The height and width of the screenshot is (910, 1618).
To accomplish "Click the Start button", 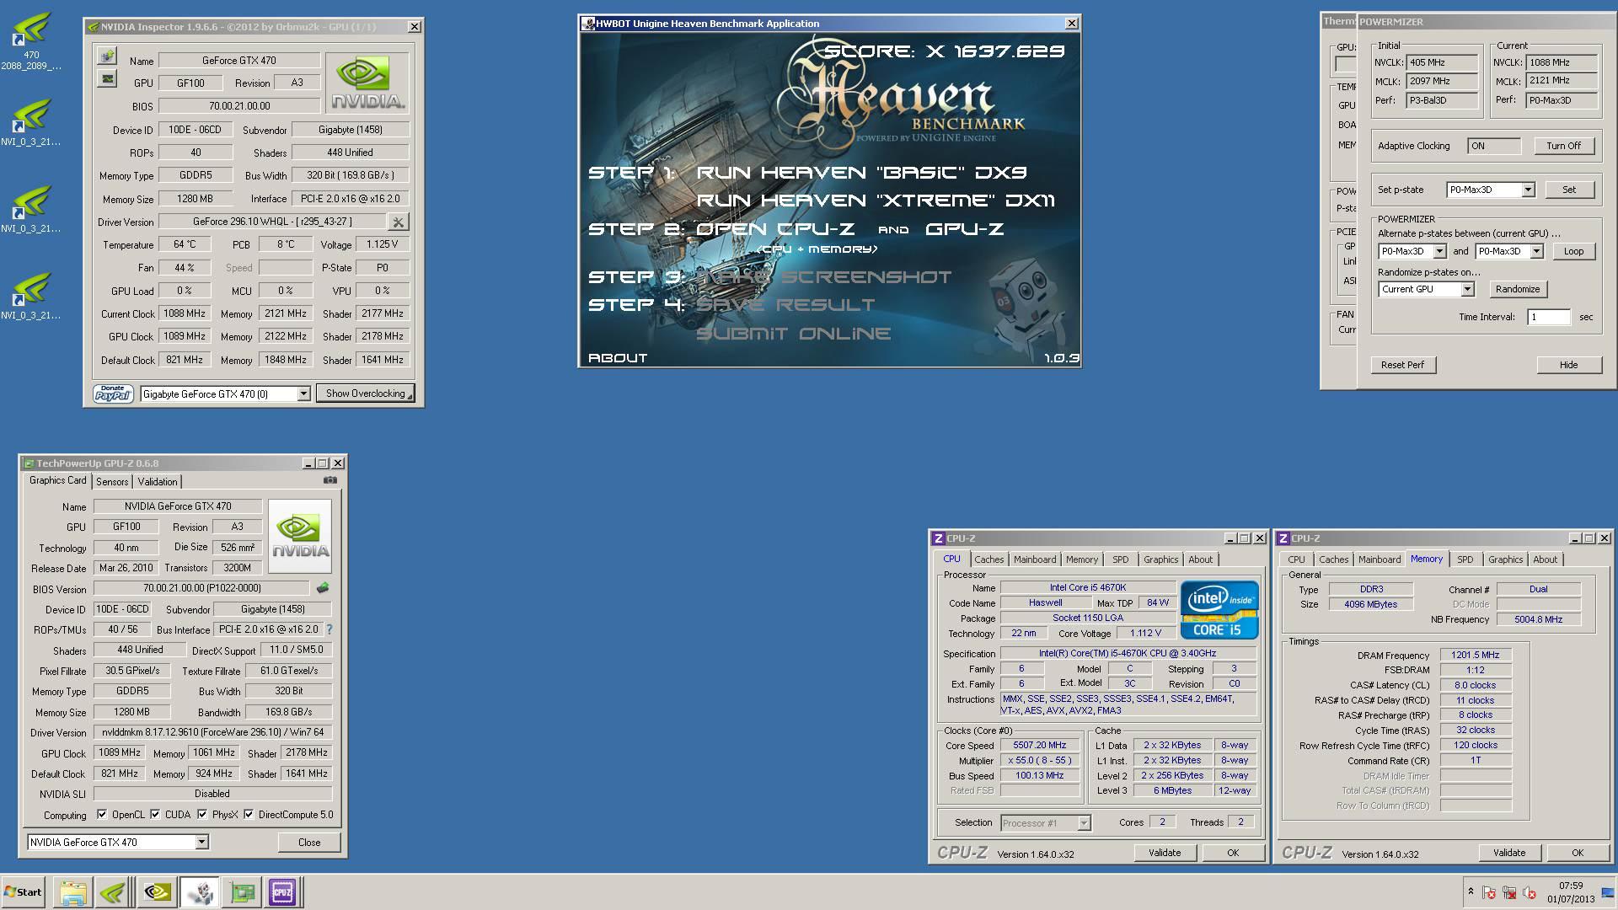I will tap(23, 892).
